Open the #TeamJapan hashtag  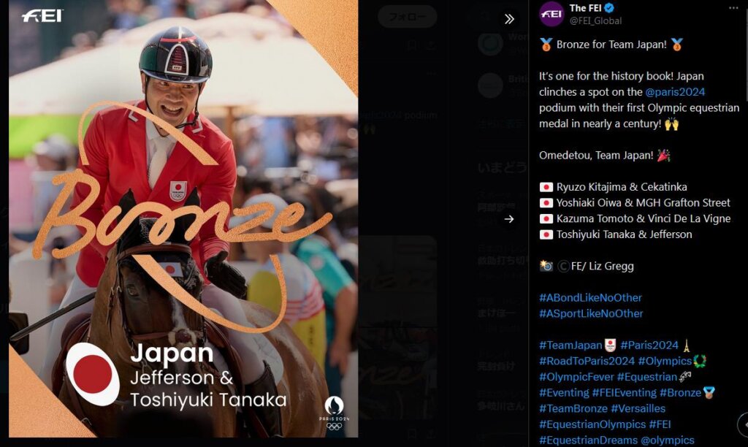[570, 345]
